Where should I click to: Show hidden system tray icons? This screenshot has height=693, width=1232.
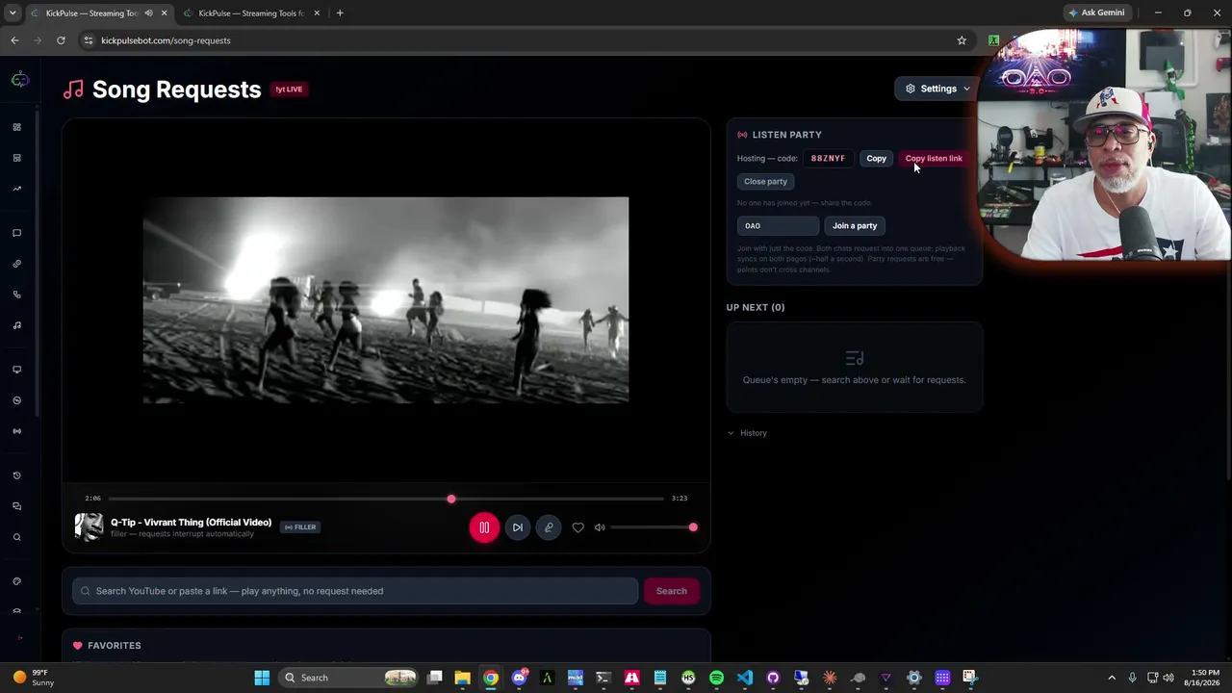click(1112, 678)
